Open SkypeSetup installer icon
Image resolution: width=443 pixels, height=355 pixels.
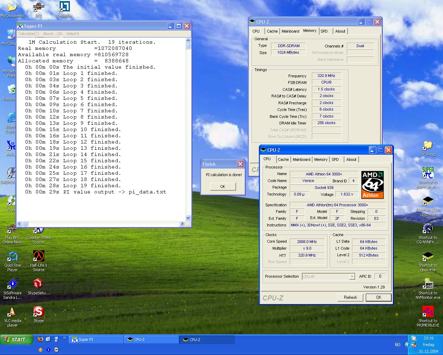coord(38,287)
